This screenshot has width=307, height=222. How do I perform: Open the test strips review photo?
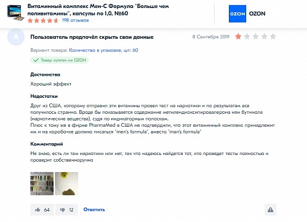pyautogui.click(x=42, y=183)
